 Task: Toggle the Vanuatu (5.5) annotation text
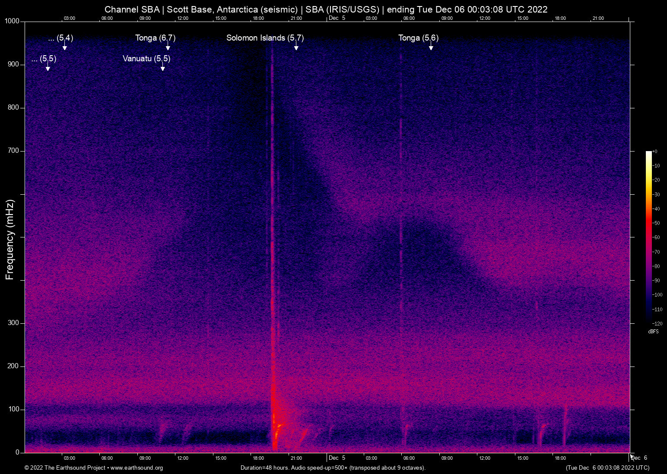coord(146,59)
